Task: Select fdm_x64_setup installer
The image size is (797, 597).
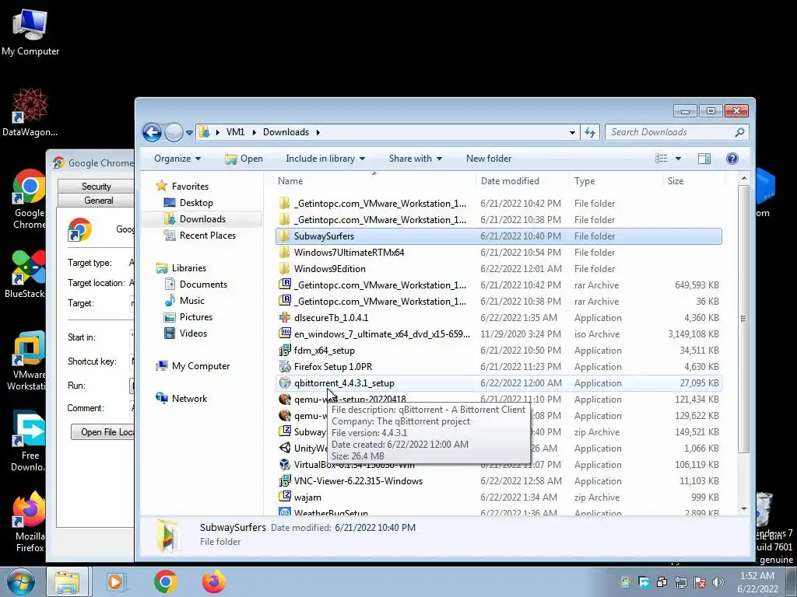Action: (x=325, y=351)
